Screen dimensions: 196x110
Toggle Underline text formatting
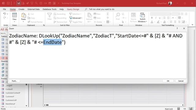[160, 18]
